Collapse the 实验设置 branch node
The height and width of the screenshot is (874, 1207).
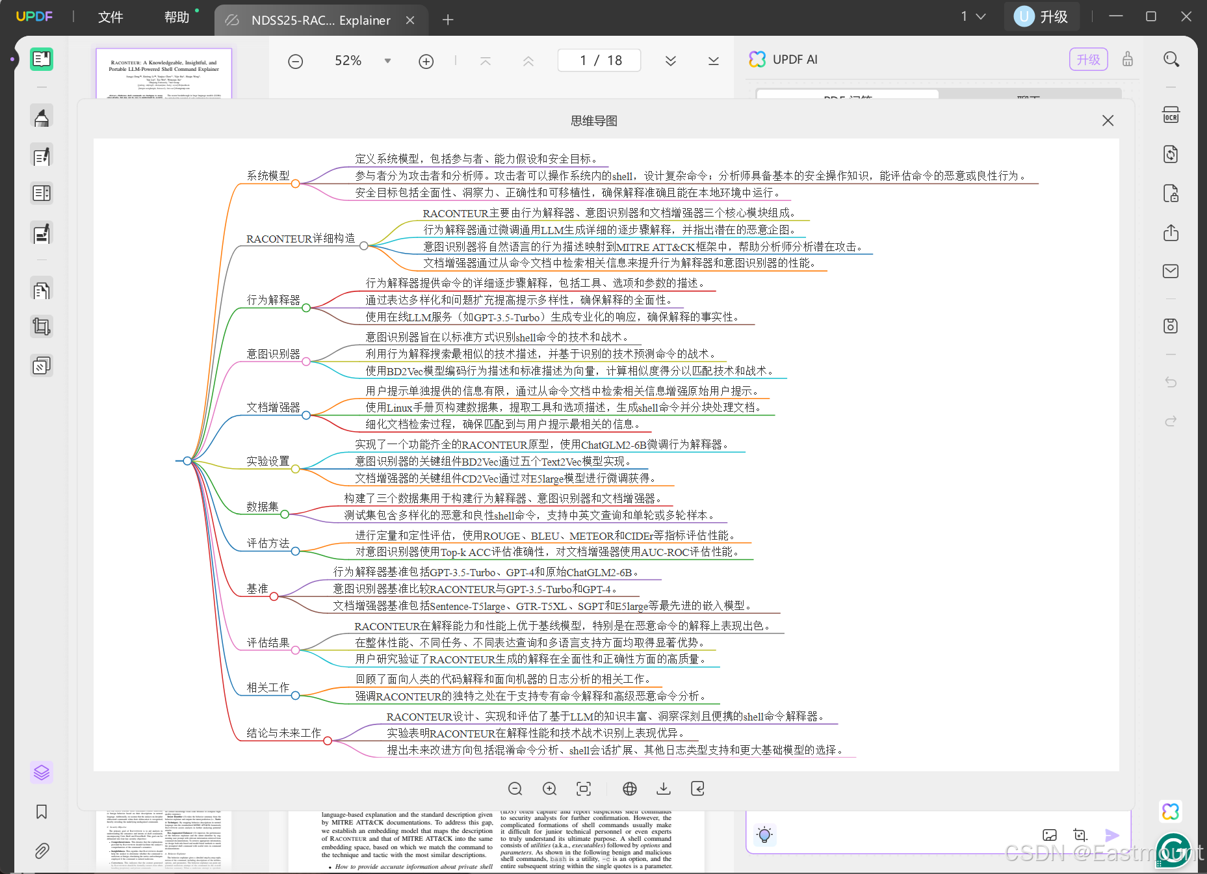pos(296,470)
